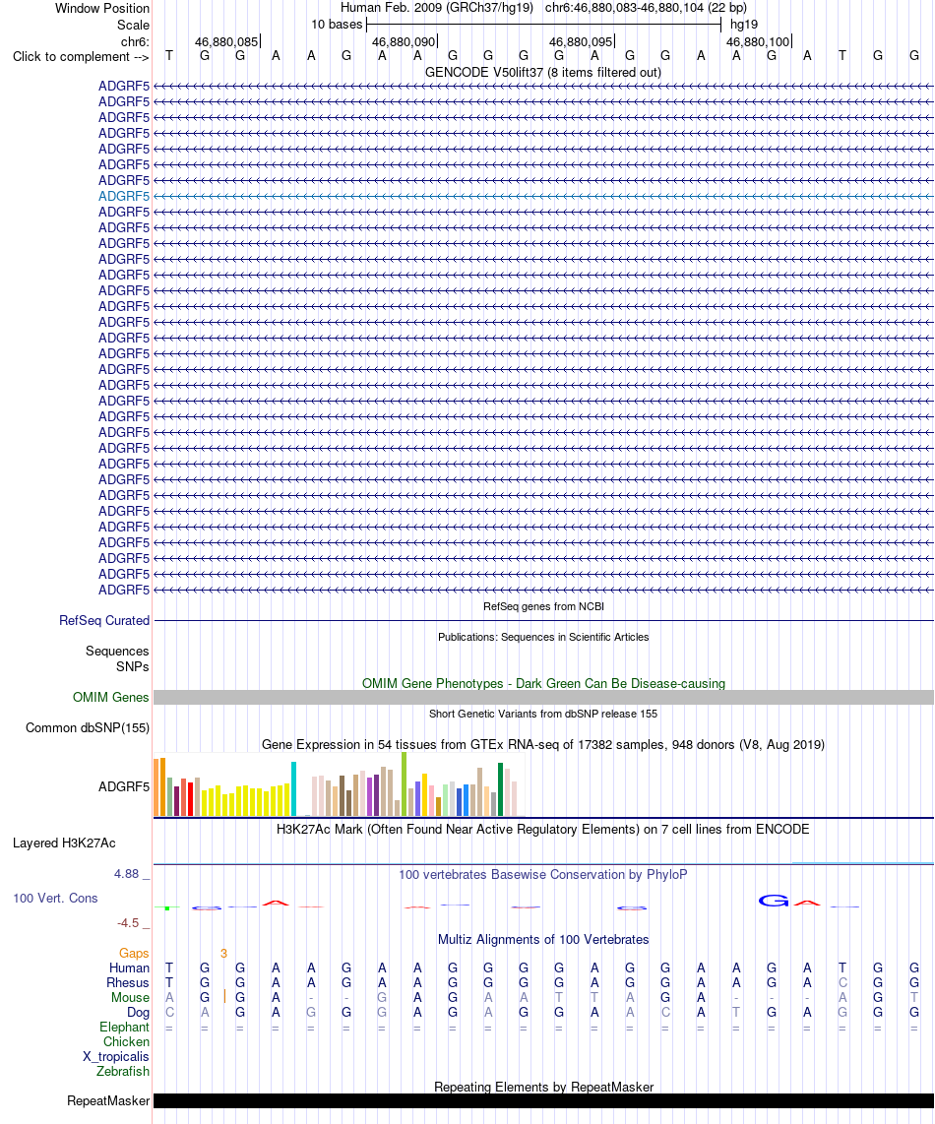Click the 46,880,090 ruler coordinate

tap(404, 41)
